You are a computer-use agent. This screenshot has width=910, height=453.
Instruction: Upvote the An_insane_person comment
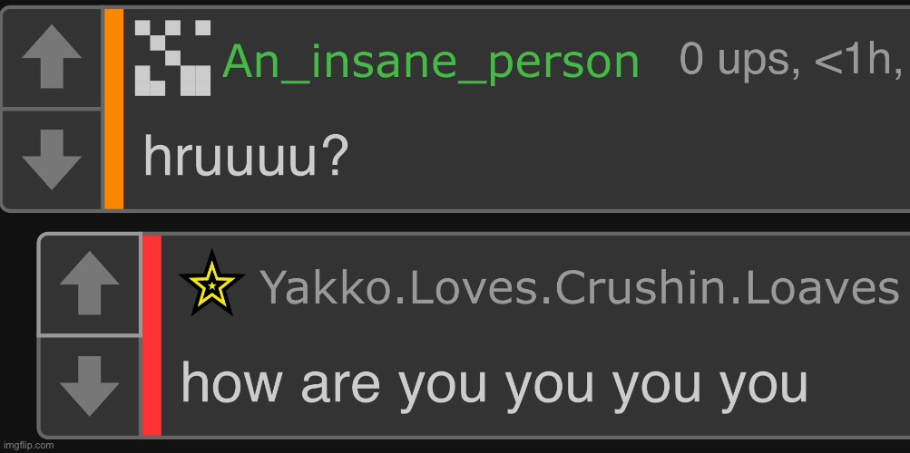52,57
